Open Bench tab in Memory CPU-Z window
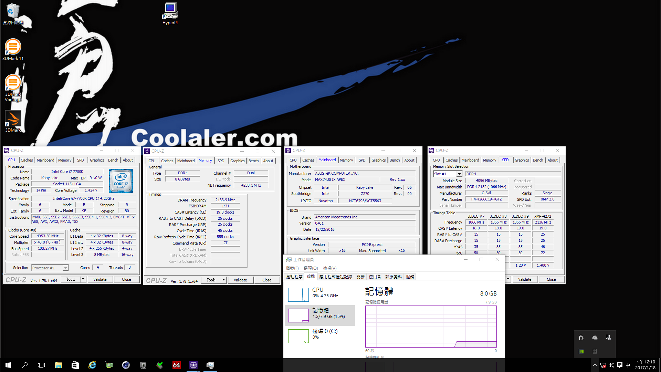Image resolution: width=661 pixels, height=372 pixels. pos(253,161)
